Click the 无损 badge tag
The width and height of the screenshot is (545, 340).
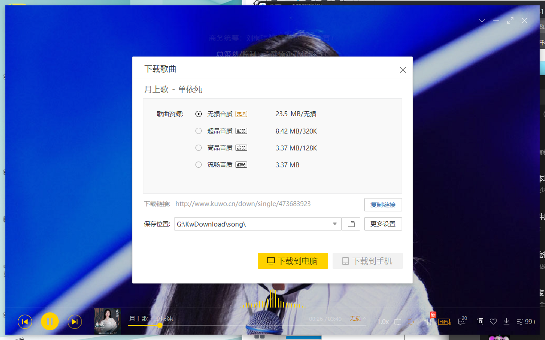coord(241,114)
